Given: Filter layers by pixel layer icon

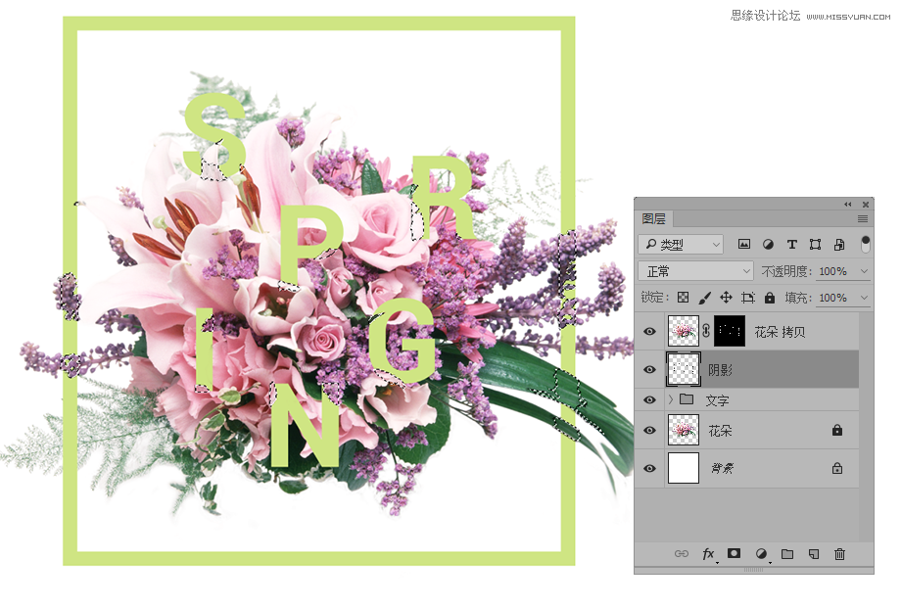Looking at the screenshot, I should [x=743, y=244].
